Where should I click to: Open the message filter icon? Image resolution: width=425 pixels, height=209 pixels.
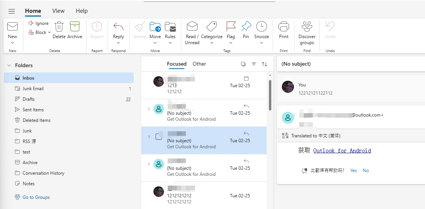click(254, 64)
